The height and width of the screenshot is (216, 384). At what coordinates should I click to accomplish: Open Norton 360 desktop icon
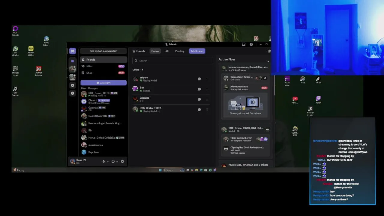click(31, 51)
